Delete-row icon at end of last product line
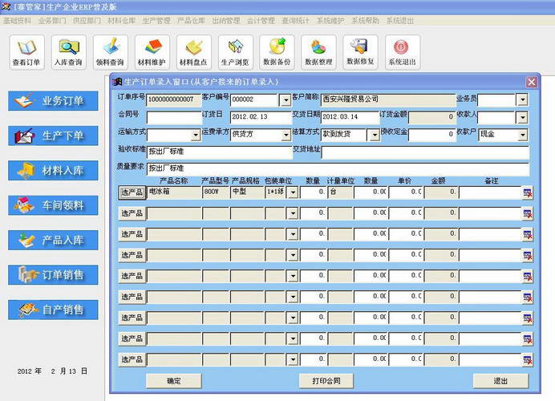Viewport: 555px width, 401px height. tap(528, 360)
